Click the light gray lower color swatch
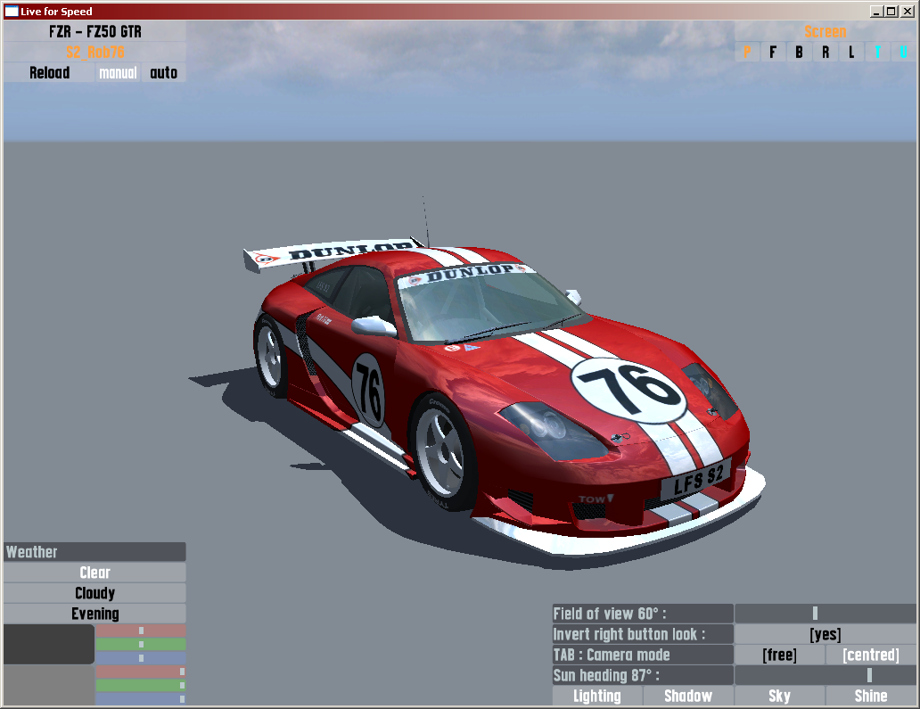920x709 pixels. [49, 685]
